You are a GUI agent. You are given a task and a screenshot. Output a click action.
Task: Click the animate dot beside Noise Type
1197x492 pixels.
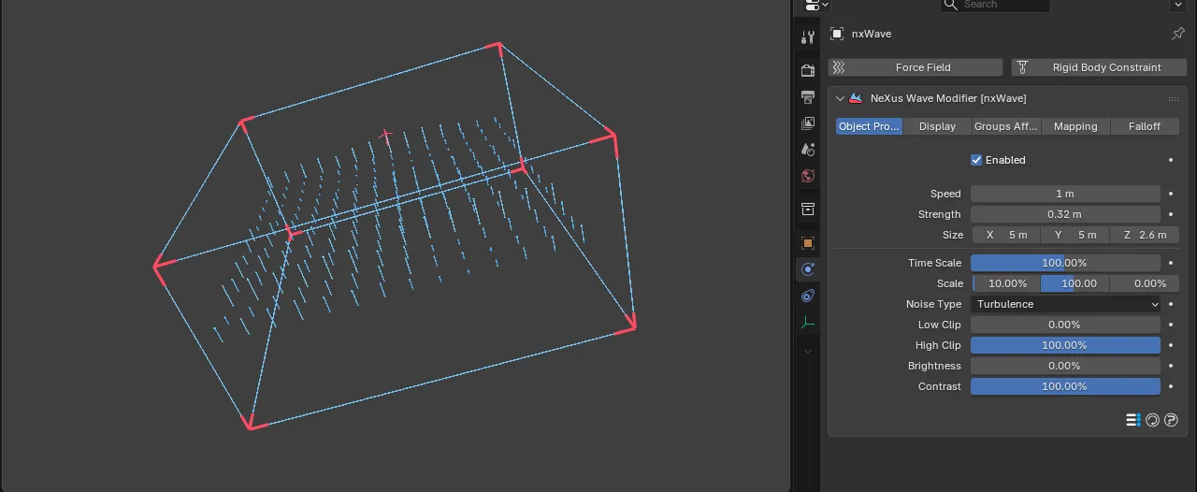tap(1171, 304)
